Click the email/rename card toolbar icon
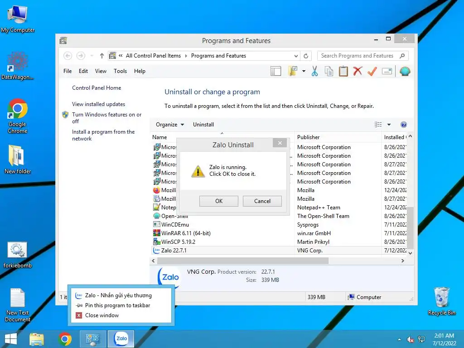This screenshot has width=464, height=348. tap(387, 71)
